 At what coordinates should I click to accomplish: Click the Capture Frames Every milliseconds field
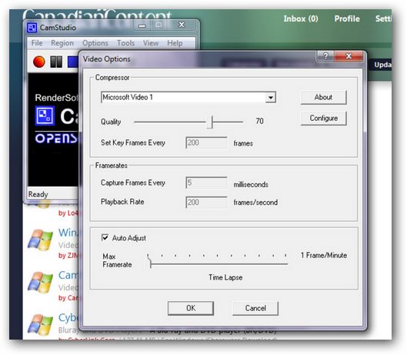click(x=207, y=183)
